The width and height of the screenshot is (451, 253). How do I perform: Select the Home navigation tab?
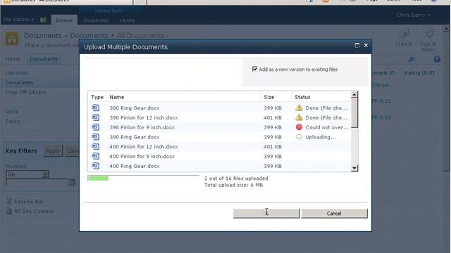(13, 59)
